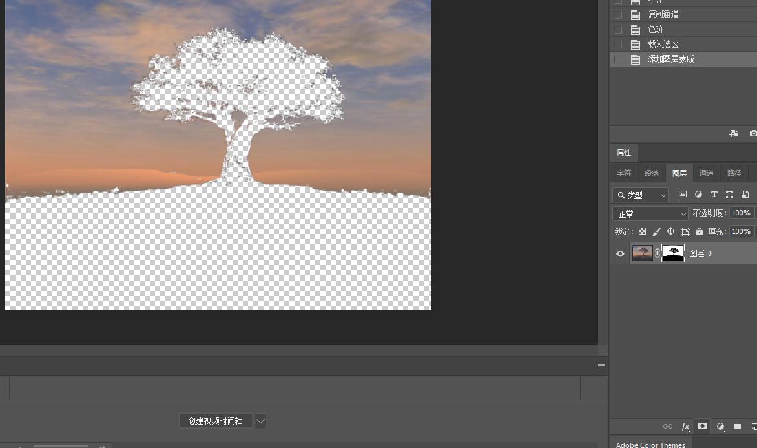Switch to the 通道 tab
The height and width of the screenshot is (448, 757).
coord(707,173)
